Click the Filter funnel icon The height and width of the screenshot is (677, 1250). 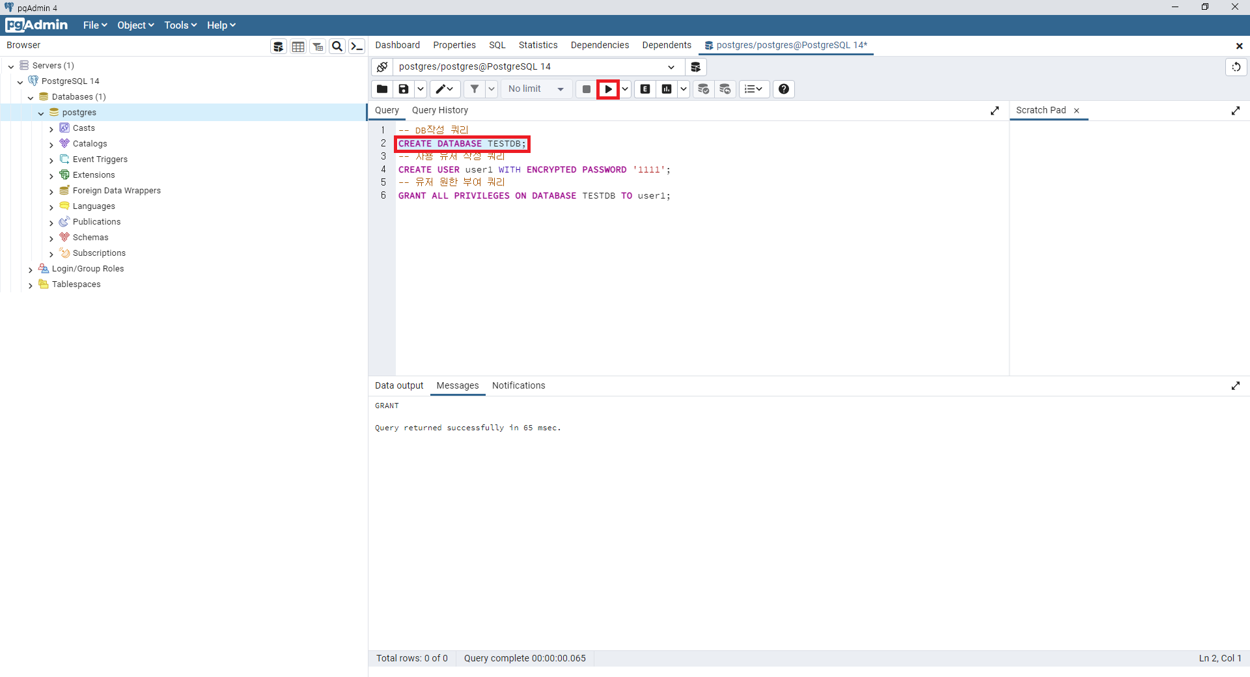475,89
